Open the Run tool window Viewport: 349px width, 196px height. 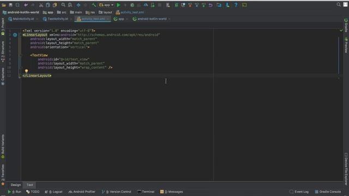pos(15,192)
